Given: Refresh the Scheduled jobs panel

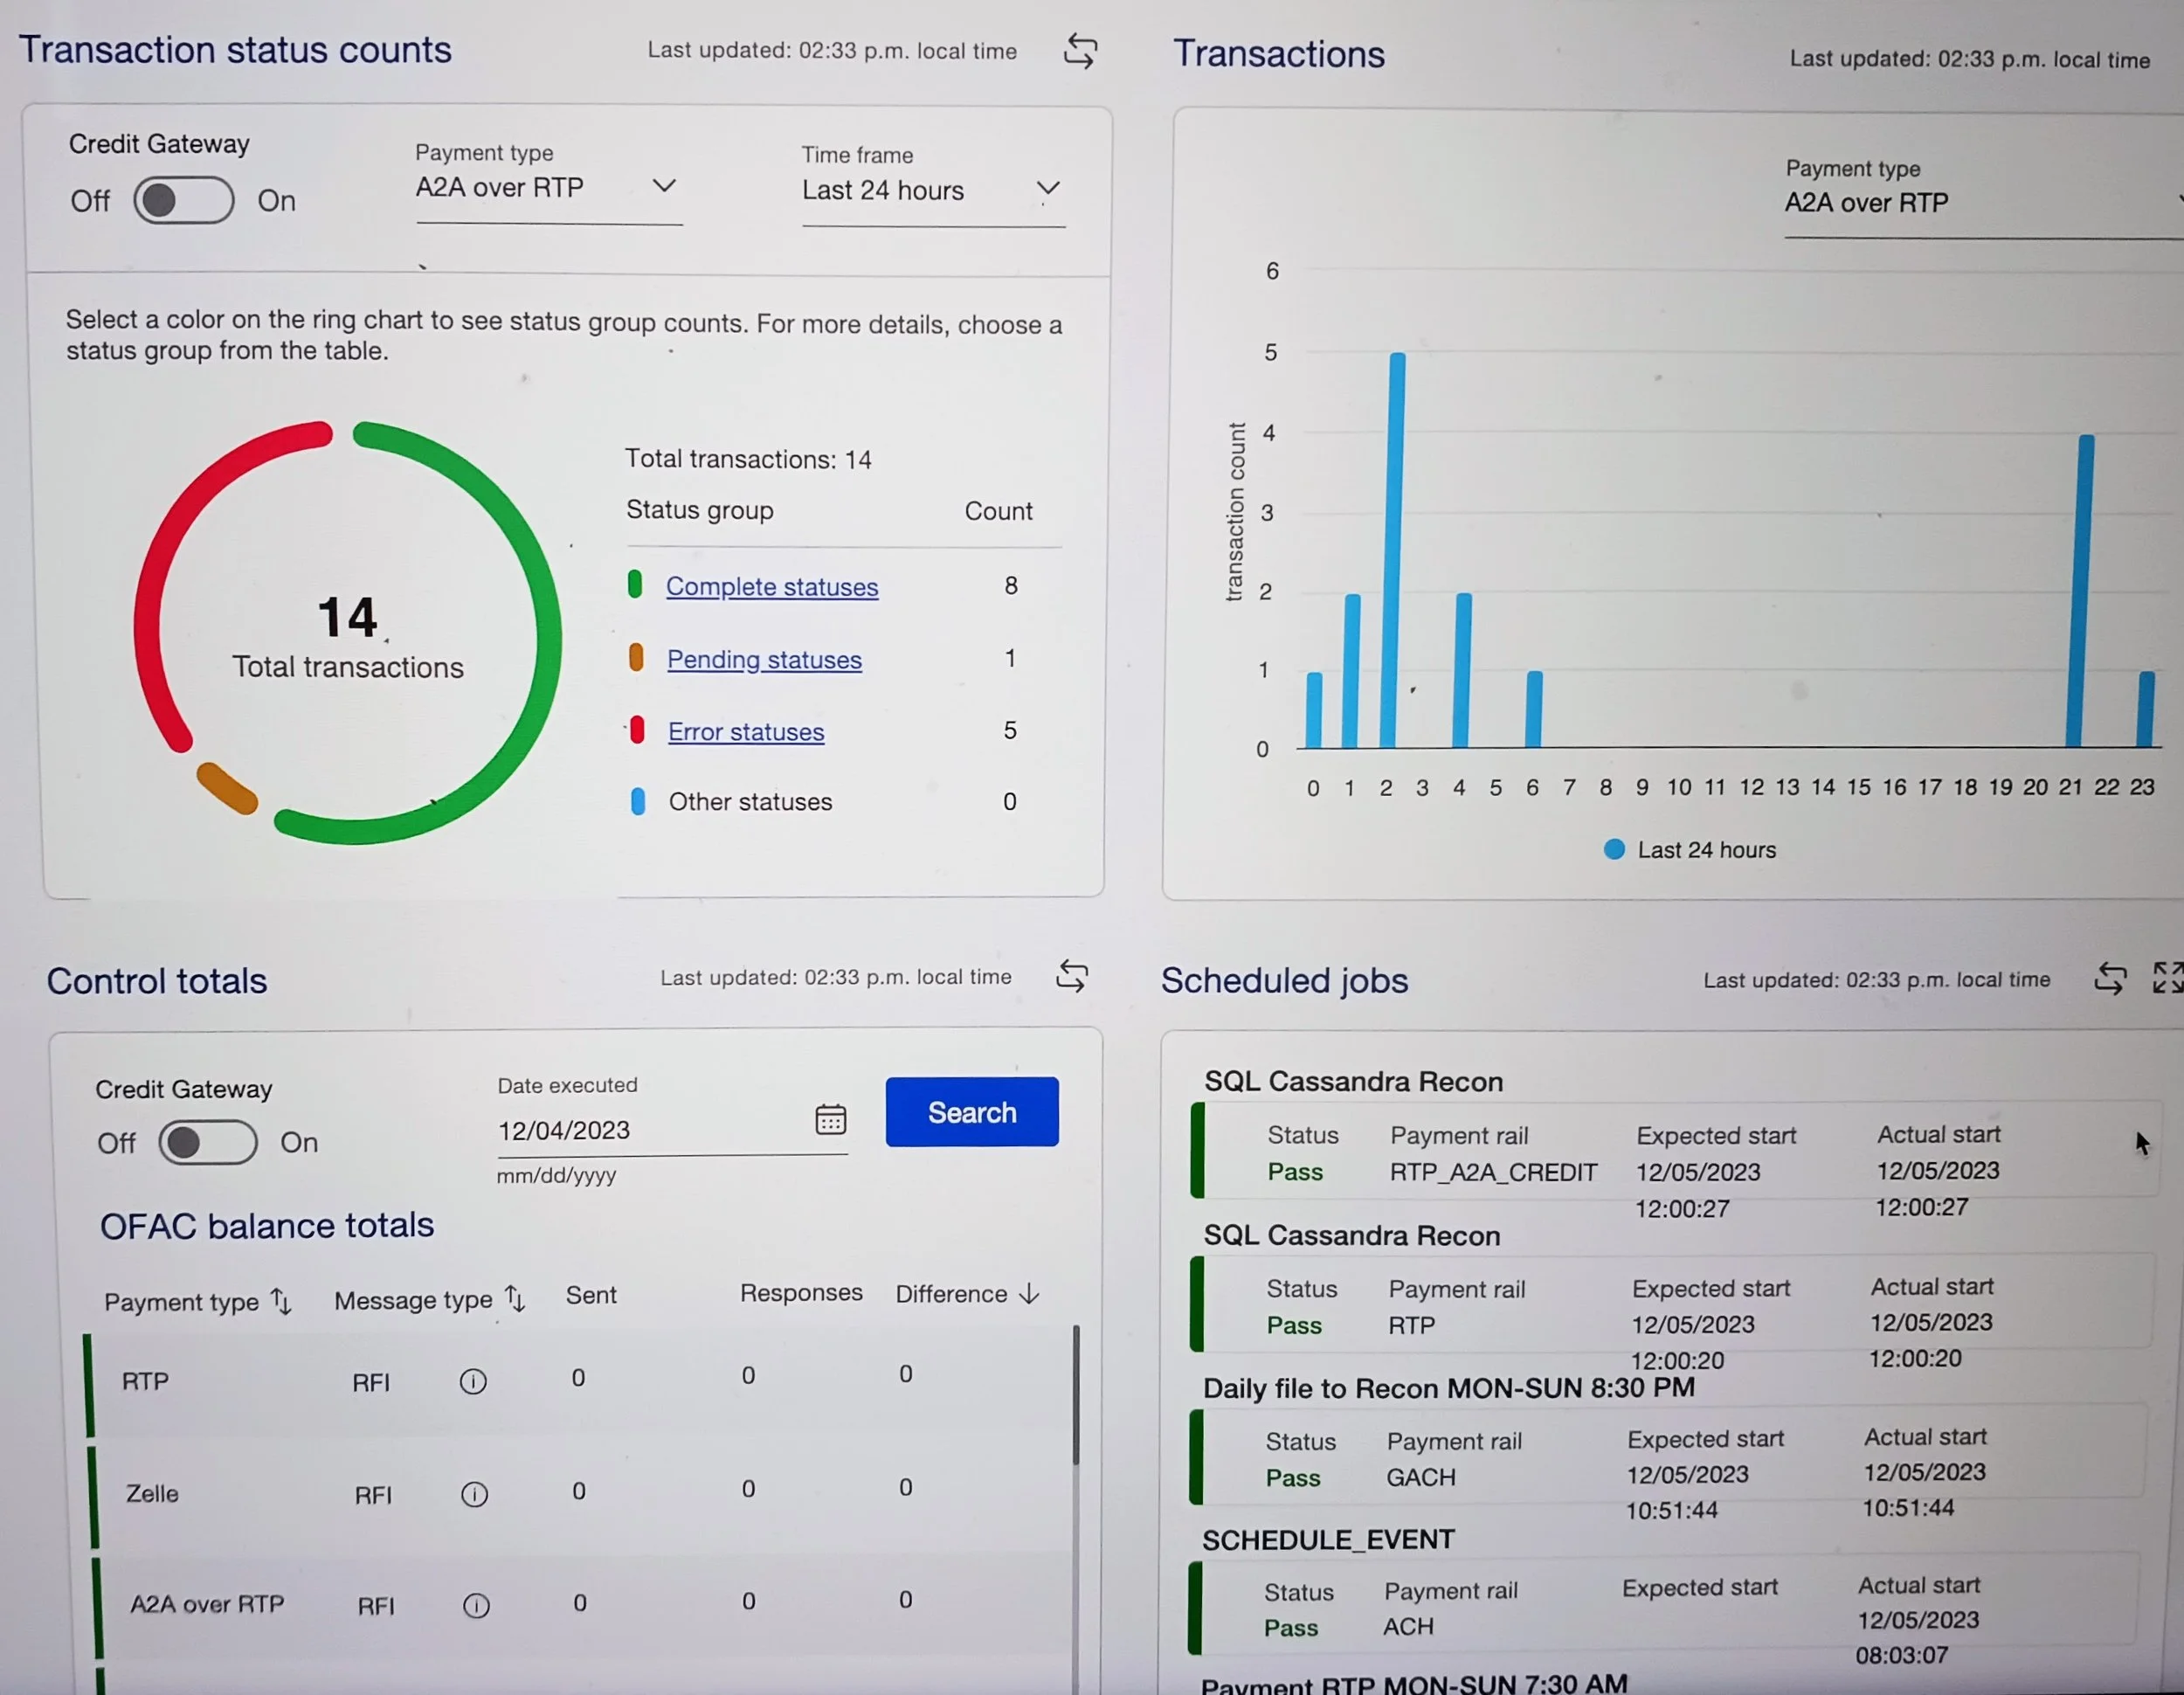Looking at the screenshot, I should (2110, 978).
